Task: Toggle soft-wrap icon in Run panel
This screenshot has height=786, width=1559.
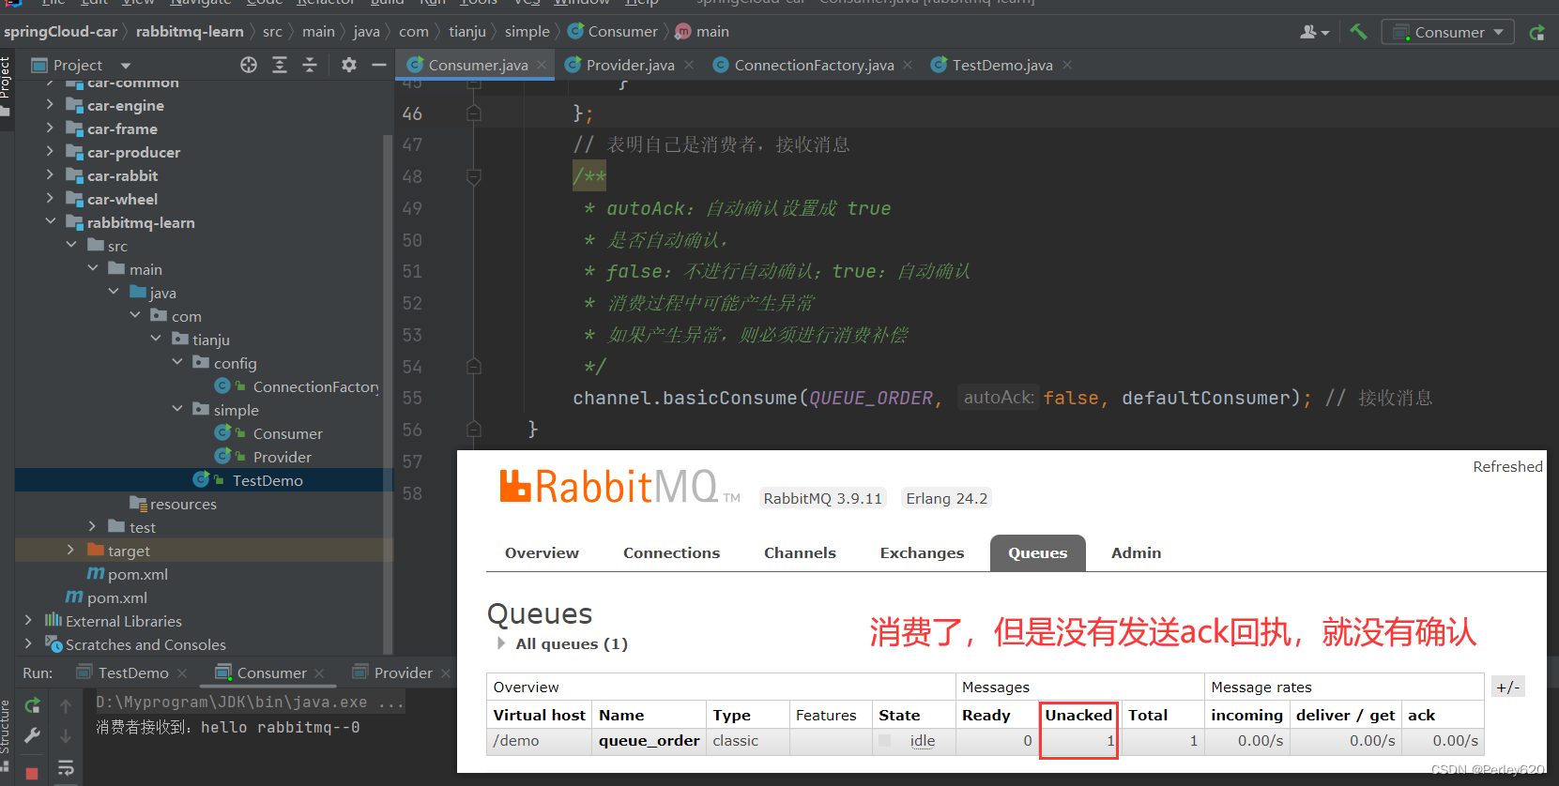Action: 66,769
